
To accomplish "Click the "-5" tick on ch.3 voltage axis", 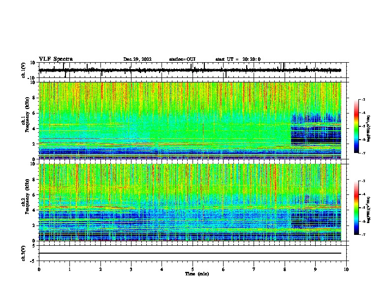I will coord(33,261).
